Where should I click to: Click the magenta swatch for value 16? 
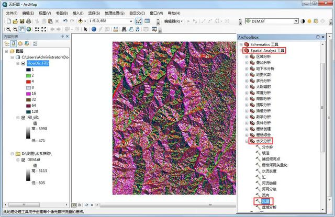[28, 94]
